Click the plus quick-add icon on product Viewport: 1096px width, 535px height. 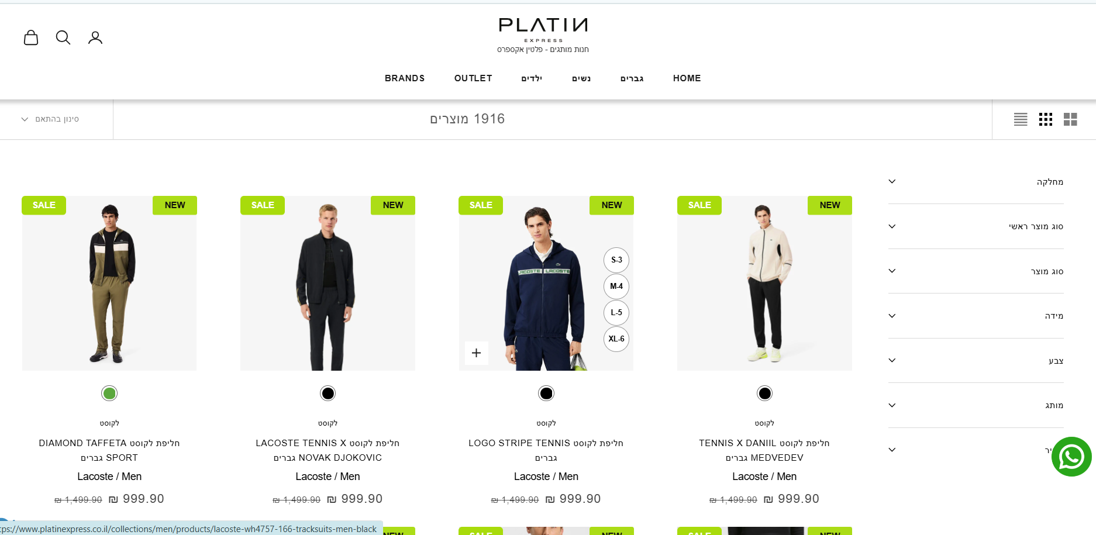tap(477, 353)
